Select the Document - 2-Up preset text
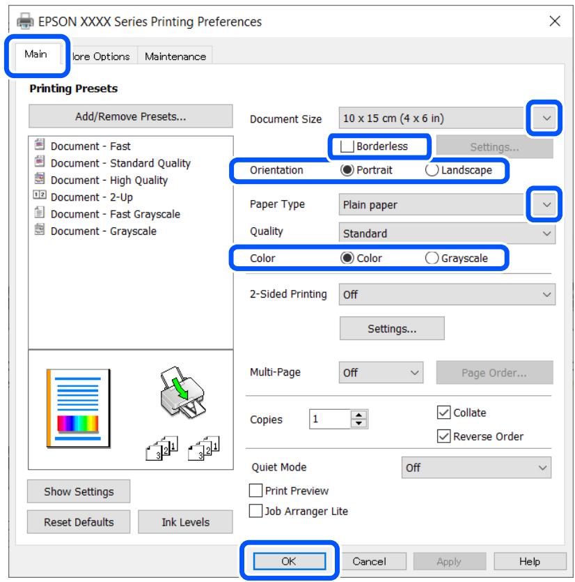Image resolution: width=575 pixels, height=582 pixels. [92, 197]
